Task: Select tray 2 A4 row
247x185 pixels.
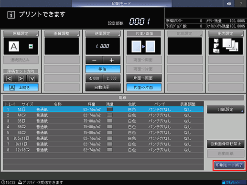Action: pyautogui.click(x=103, y=115)
